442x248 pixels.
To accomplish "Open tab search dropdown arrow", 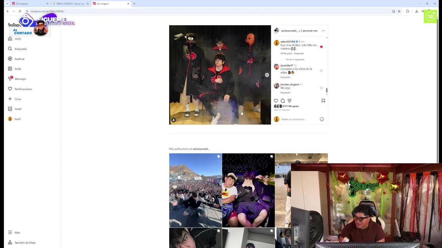I will [7, 3].
